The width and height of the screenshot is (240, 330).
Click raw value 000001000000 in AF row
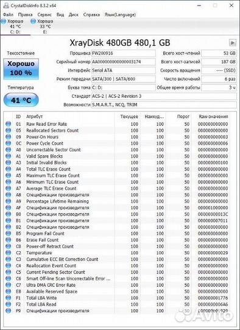point(213,208)
